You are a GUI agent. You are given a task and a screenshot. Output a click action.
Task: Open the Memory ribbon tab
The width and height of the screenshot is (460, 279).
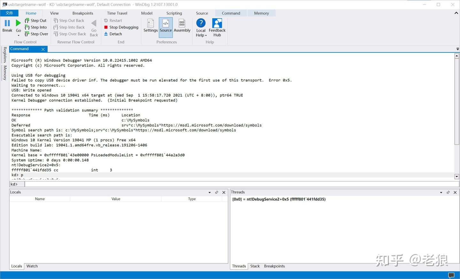point(261,13)
